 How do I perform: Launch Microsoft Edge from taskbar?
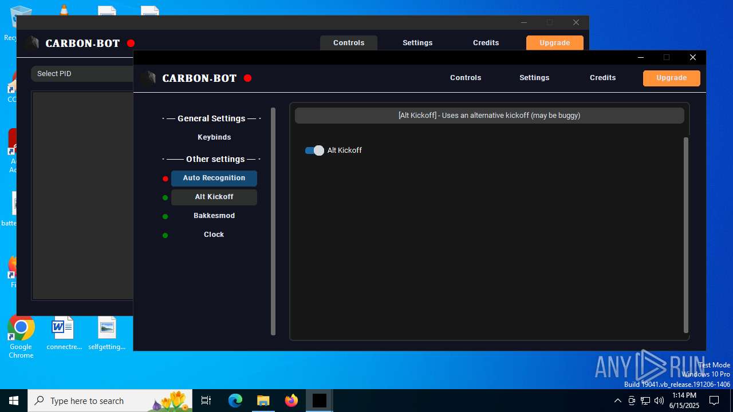(235, 401)
